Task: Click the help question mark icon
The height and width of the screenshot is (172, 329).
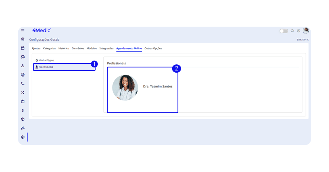Action: pos(298,31)
